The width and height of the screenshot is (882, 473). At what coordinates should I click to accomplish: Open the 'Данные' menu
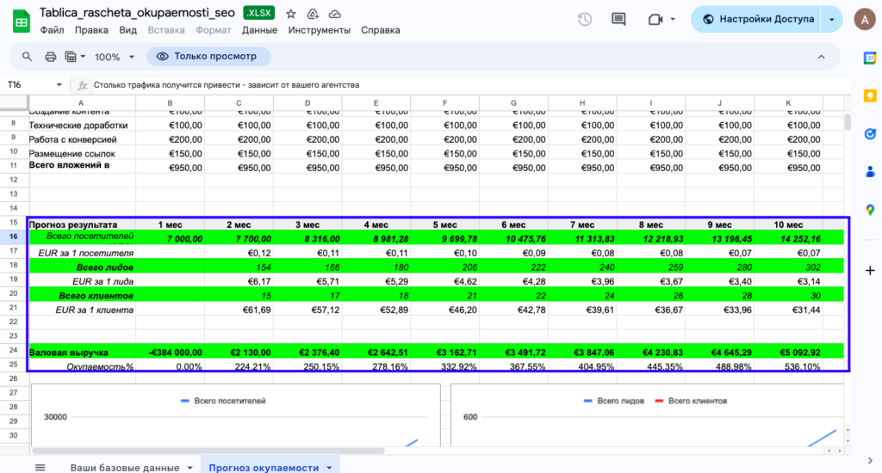[x=259, y=30]
